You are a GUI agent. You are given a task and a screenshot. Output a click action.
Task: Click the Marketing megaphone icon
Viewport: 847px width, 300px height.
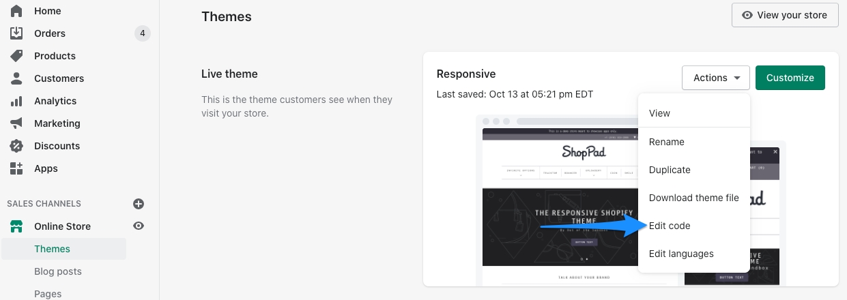(16, 123)
